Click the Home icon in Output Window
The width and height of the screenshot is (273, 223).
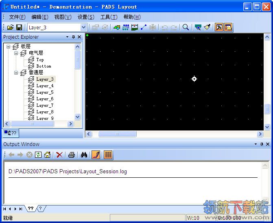pyautogui.click(x=47, y=155)
